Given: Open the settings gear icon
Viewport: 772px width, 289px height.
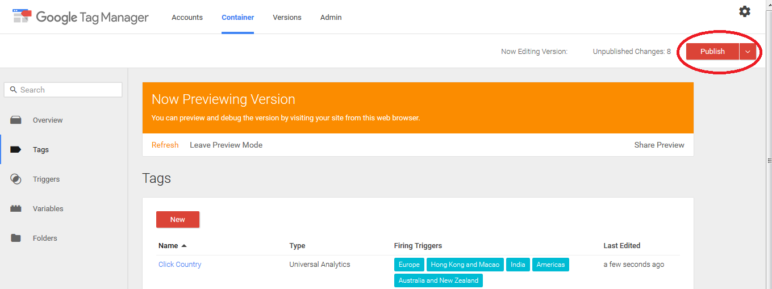Looking at the screenshot, I should (744, 11).
